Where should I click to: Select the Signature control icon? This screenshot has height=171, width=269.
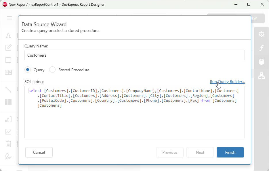[x=8, y=156]
